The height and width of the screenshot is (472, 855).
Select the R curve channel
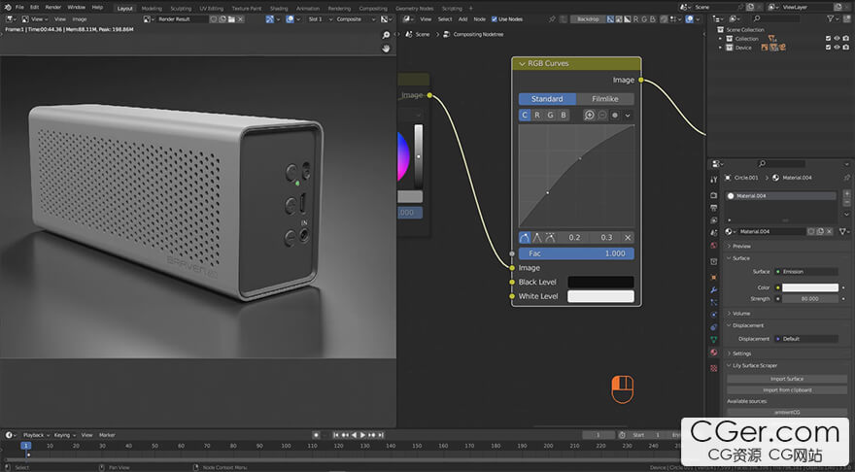[x=537, y=115]
